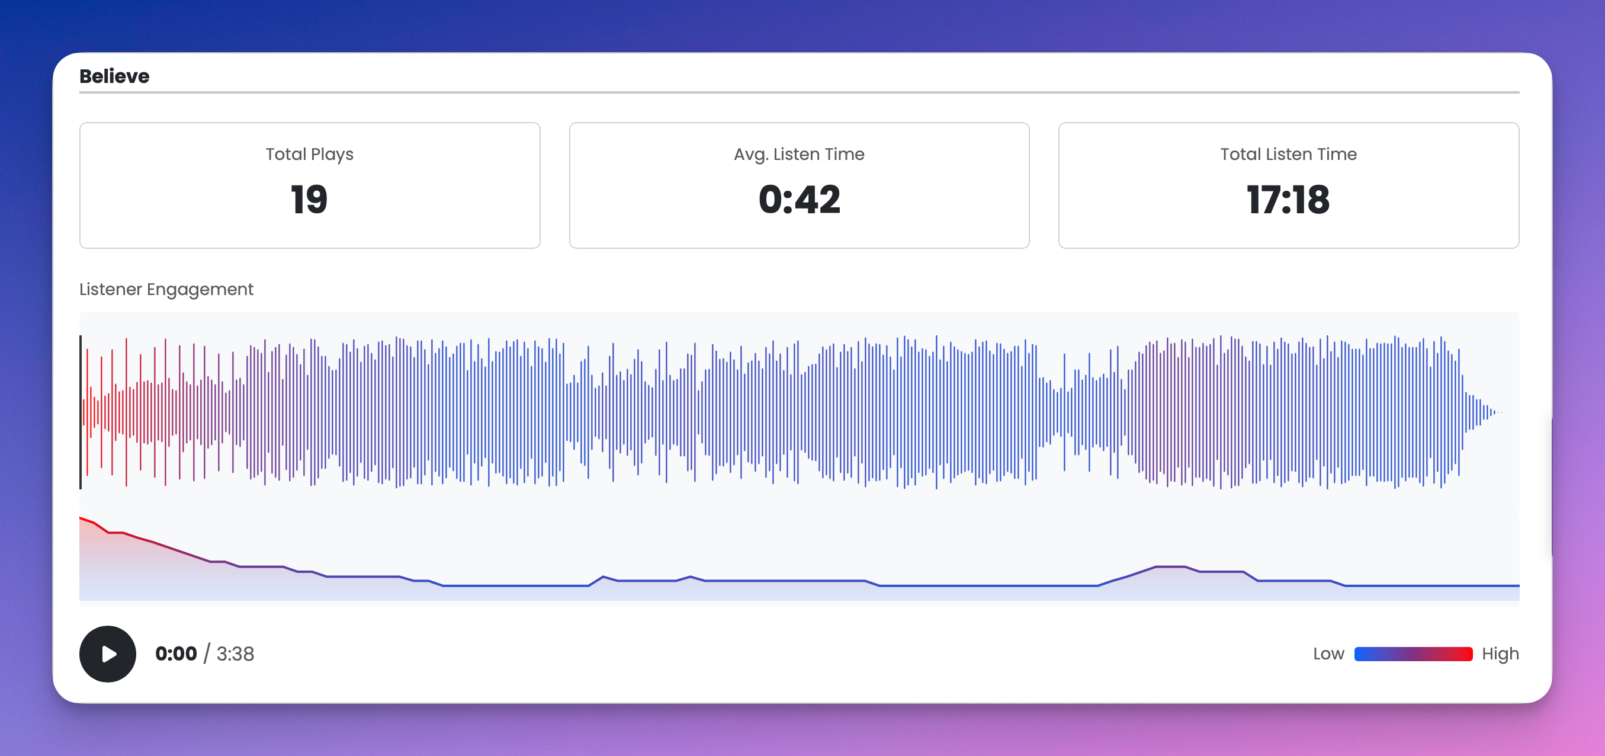Click the 17:18 total listen time value
Image resolution: width=1605 pixels, height=756 pixels.
pos(1289,200)
